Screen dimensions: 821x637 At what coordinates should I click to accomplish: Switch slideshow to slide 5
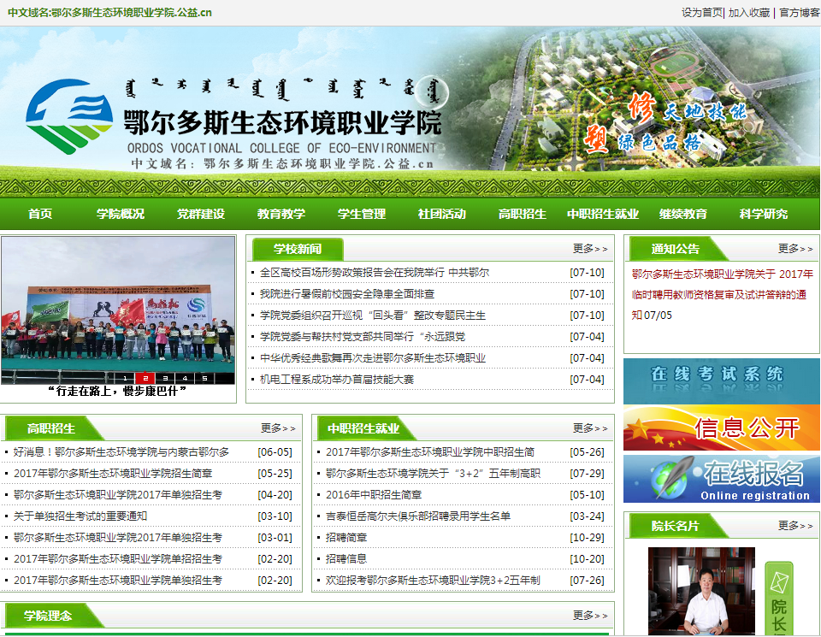(x=204, y=378)
